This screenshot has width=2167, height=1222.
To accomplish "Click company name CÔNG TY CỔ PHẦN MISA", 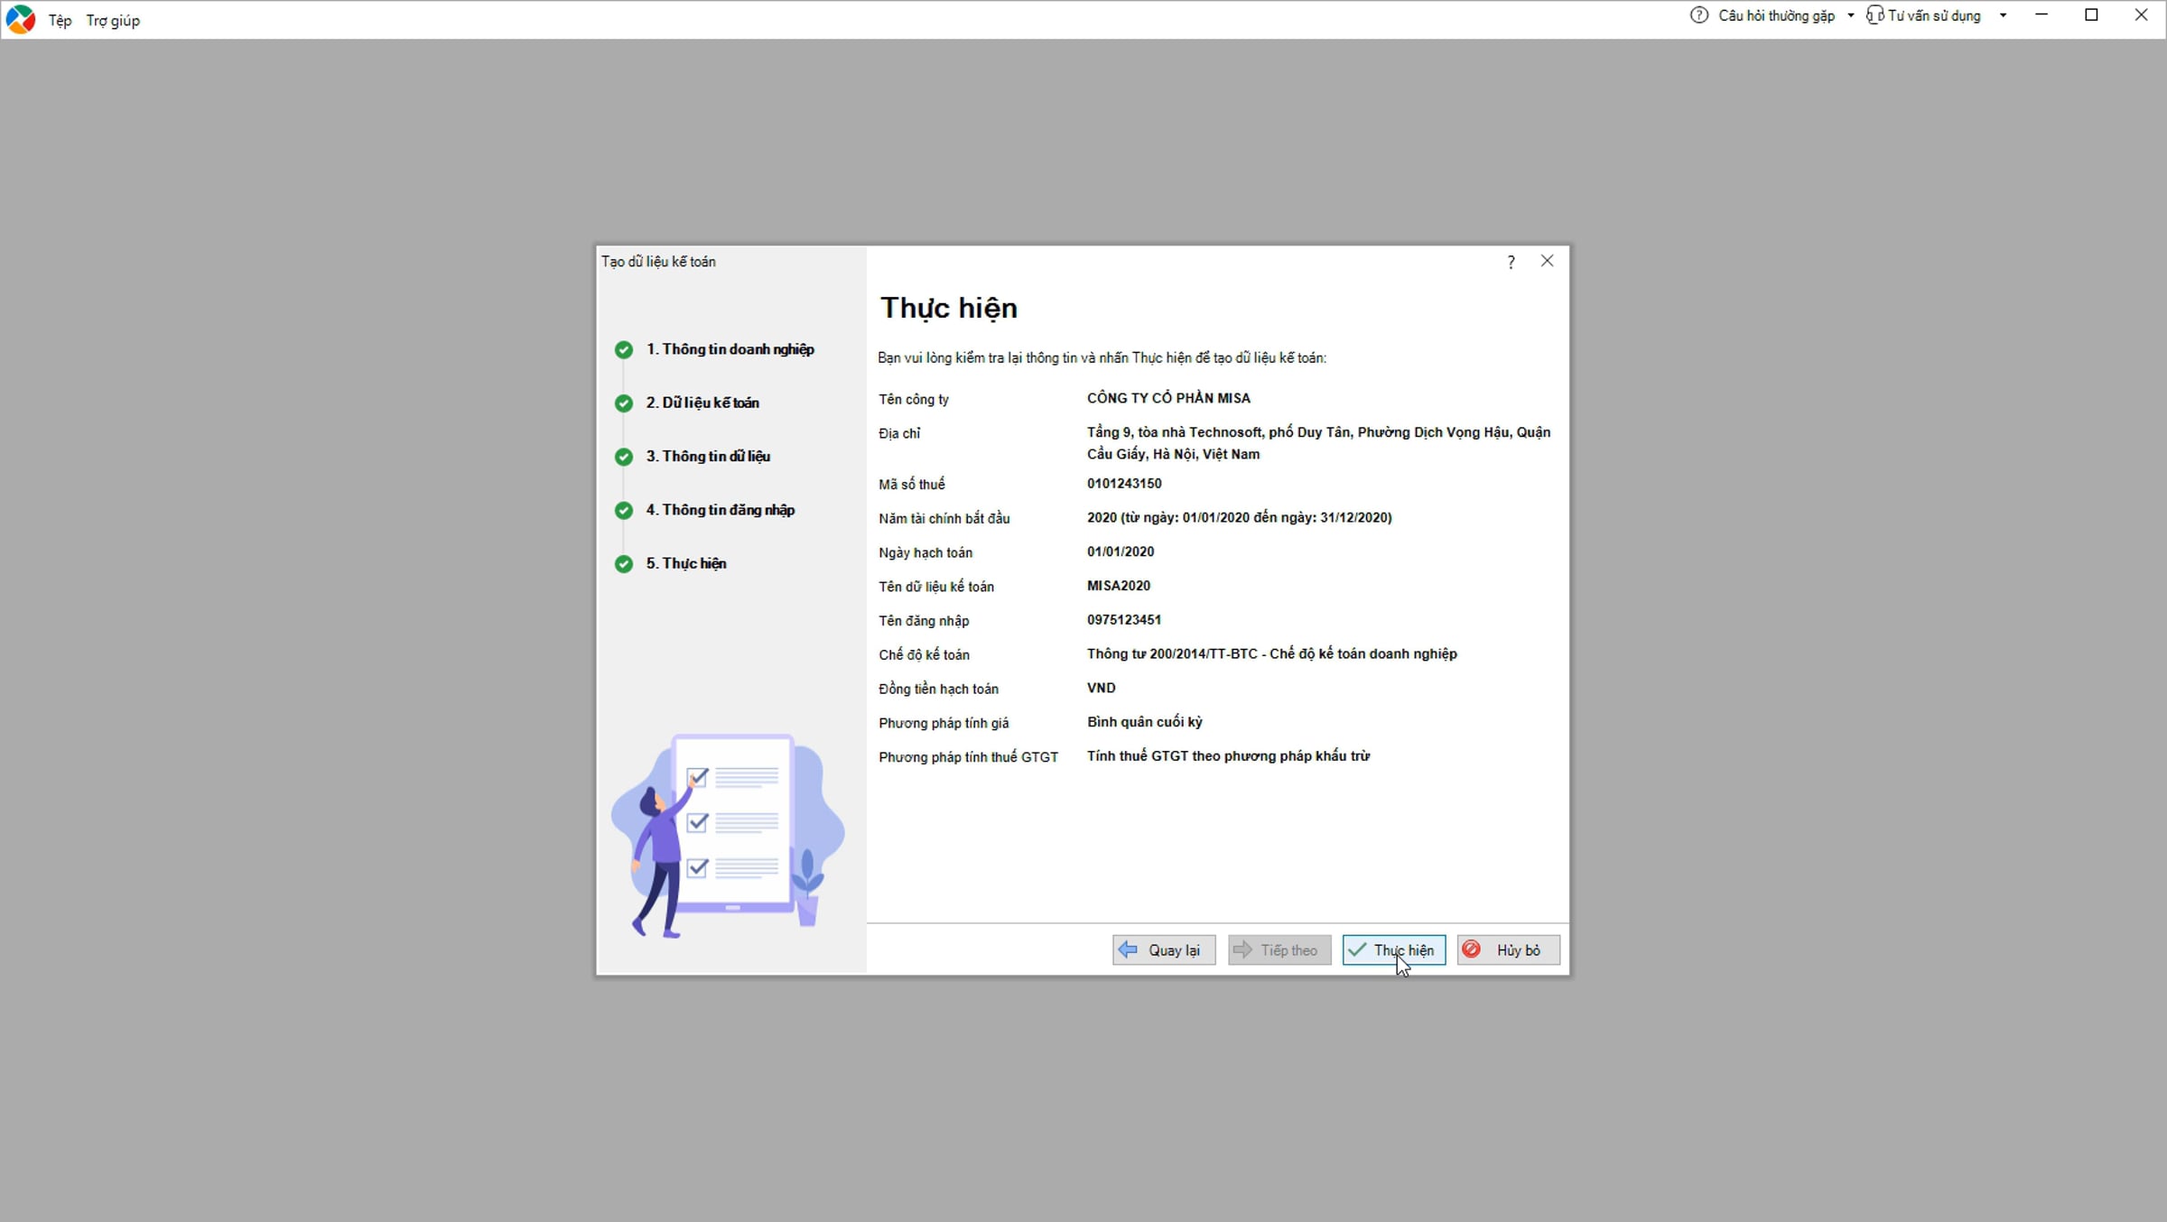I will [x=1168, y=398].
